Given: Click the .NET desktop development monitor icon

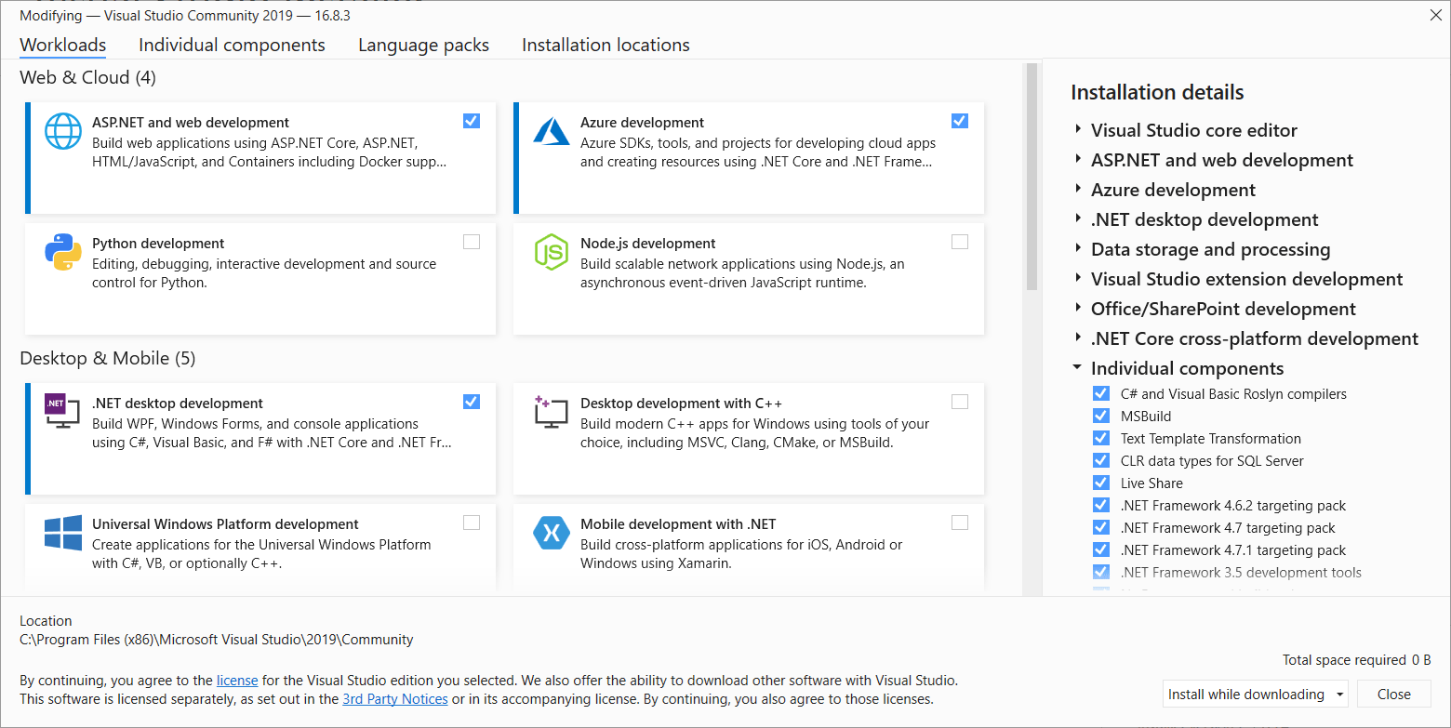Looking at the screenshot, I should click(63, 412).
